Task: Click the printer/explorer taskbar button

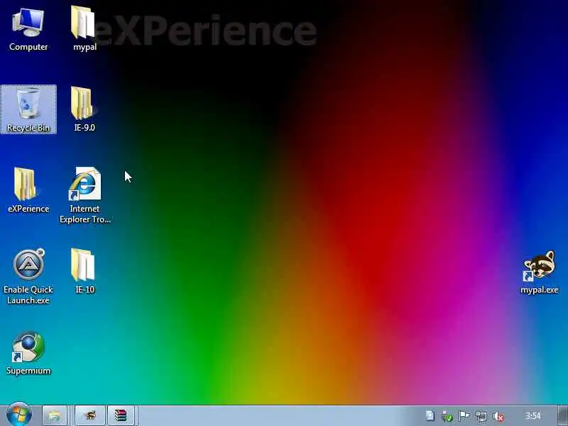Action: [55, 415]
